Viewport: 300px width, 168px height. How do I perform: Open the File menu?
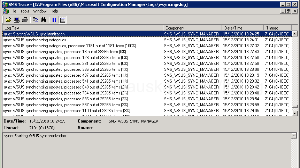(x=13, y=11)
